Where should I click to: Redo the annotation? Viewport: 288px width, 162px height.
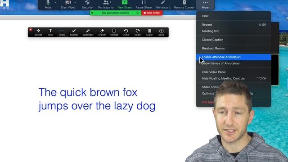(138, 32)
